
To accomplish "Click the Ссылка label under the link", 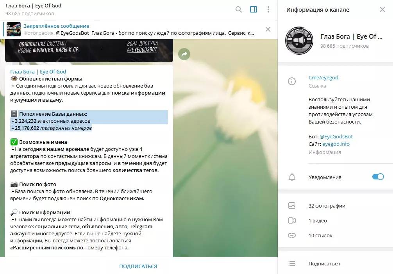I will (317, 86).
